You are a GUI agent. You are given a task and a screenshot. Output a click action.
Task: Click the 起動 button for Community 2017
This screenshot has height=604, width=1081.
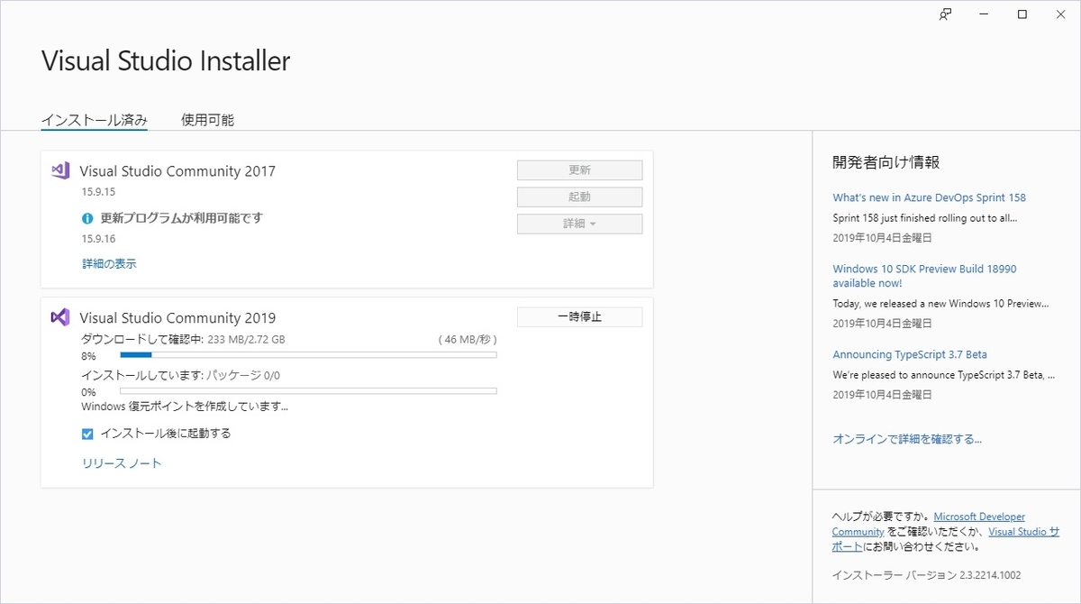579,197
